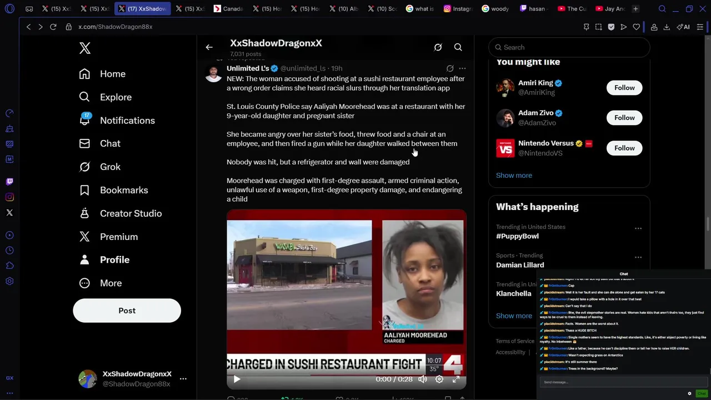Go to Profile page
This screenshot has width=711, height=400.
coord(104,260)
